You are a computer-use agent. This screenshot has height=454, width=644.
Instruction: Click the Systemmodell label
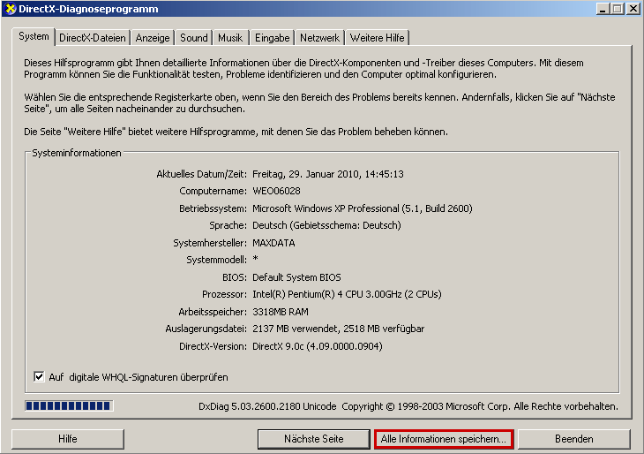tap(216, 260)
